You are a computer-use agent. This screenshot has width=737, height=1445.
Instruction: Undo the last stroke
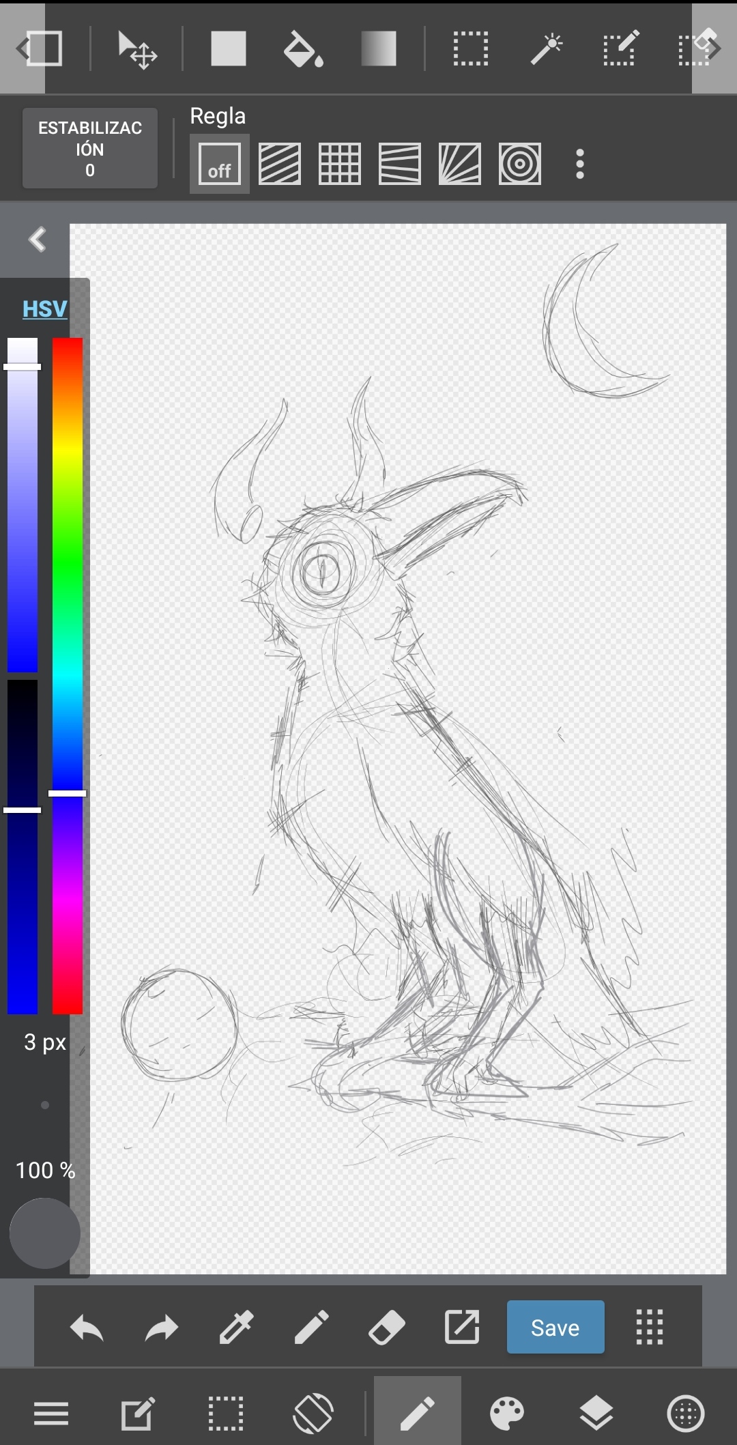click(x=87, y=1328)
